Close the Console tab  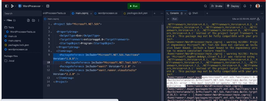coord(185,14)
